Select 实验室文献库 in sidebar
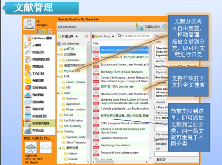222x165 pixels. [39, 123]
